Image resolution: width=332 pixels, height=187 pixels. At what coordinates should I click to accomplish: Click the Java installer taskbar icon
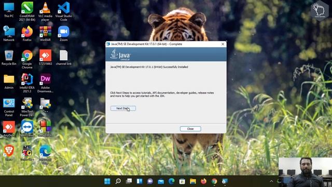coord(225,181)
